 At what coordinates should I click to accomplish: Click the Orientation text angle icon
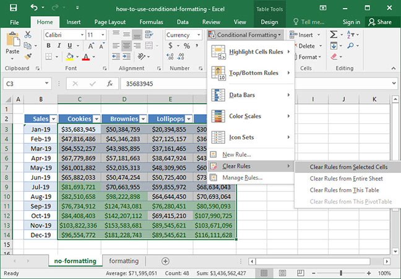[x=142, y=56]
